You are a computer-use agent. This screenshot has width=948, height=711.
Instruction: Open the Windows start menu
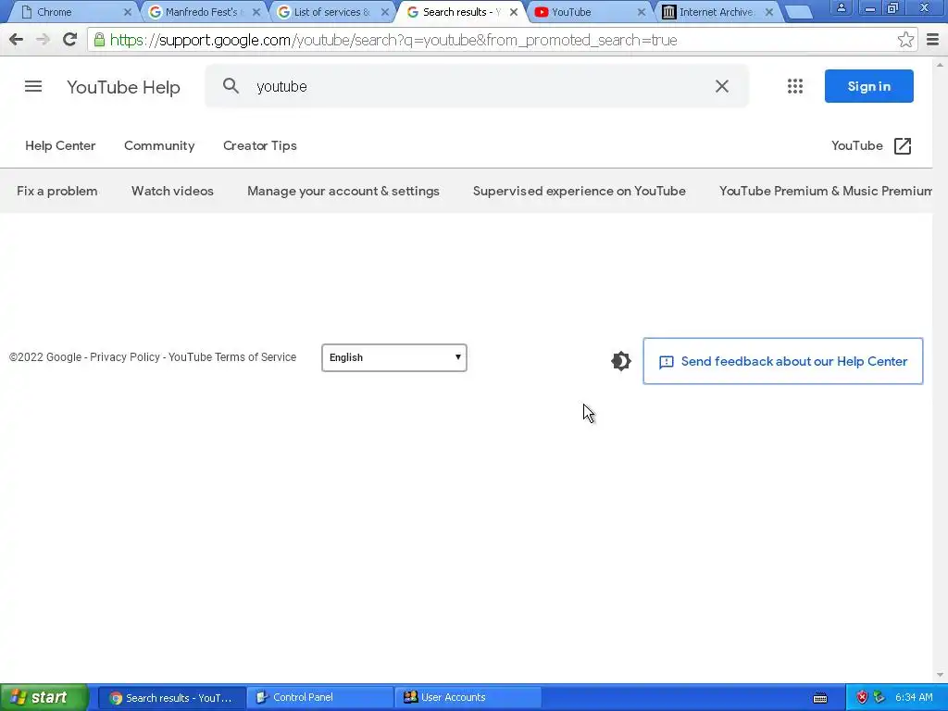[x=44, y=697]
